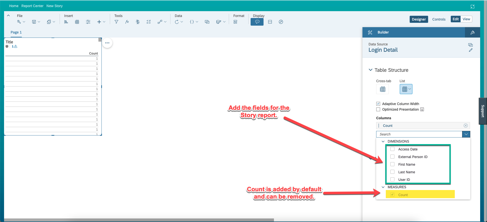Remove Count column with the X icon

tap(466, 126)
